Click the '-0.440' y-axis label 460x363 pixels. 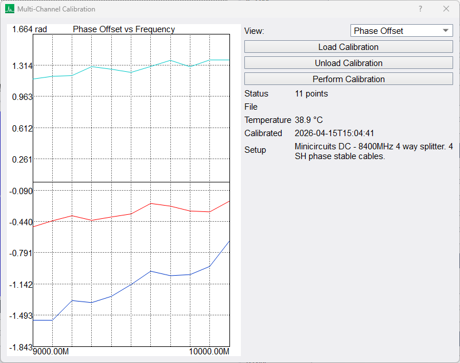pos(21,222)
